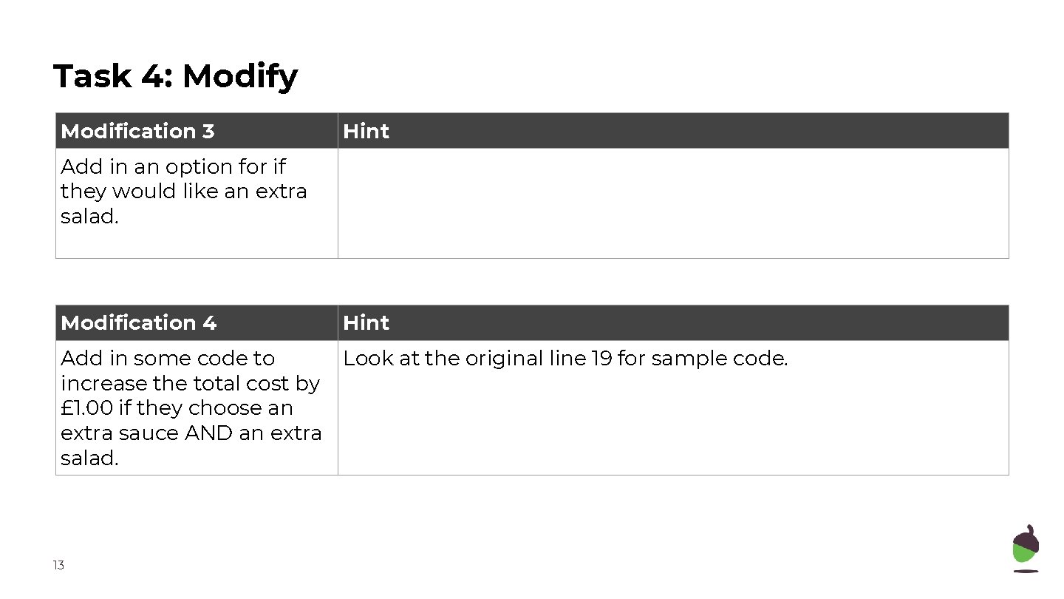Click the "Add in some code to" line

pyautogui.click(x=168, y=359)
